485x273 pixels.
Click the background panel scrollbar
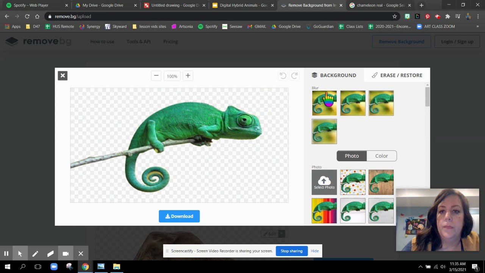click(427, 97)
